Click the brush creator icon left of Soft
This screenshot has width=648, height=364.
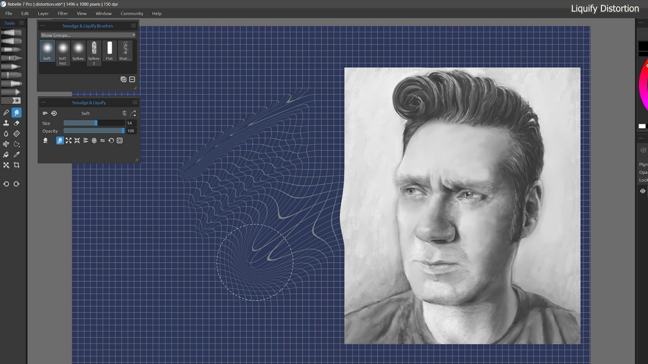click(x=45, y=113)
